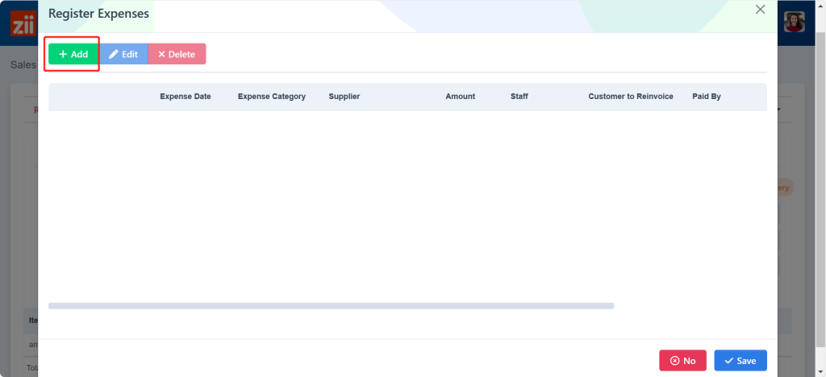Viewport: 826px width, 377px height.
Task: Click the zii logo in the header
Action: (x=19, y=23)
